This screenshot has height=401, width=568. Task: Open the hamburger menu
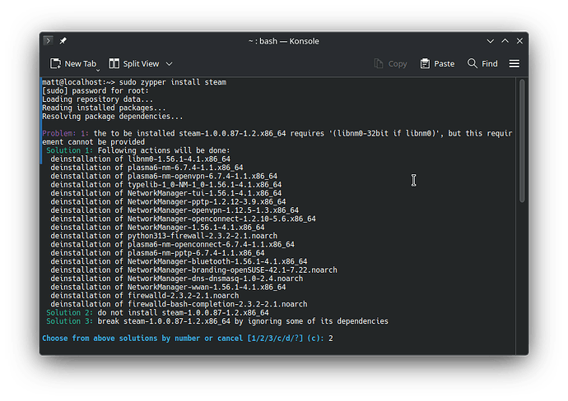tap(514, 63)
